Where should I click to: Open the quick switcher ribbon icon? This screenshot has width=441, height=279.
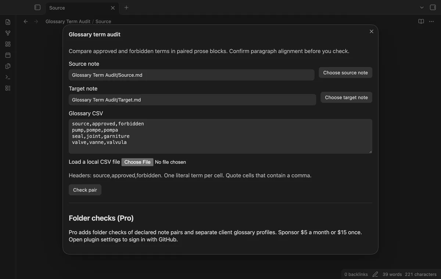[8, 22]
